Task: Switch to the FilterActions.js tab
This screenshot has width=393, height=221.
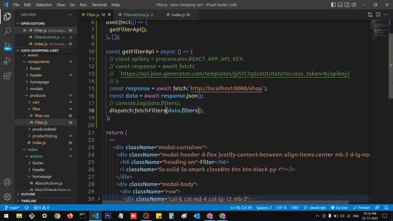Action: pos(136,15)
